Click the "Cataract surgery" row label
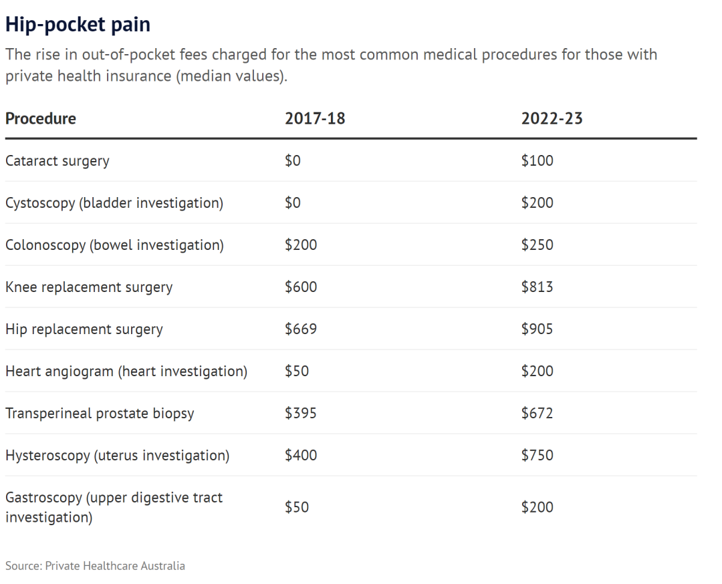Viewport: 722px width, 584px height. [57, 161]
